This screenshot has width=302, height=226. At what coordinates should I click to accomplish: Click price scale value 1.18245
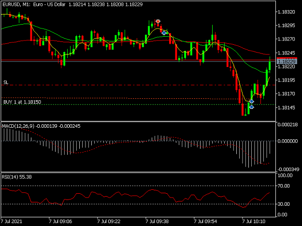click(x=287, y=53)
